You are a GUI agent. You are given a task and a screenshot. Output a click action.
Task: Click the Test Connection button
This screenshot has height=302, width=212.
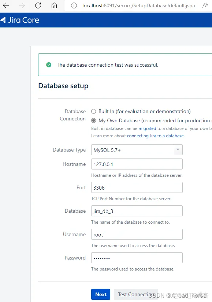click(x=136, y=294)
